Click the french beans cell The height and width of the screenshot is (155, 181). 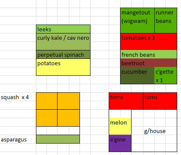(149, 54)
